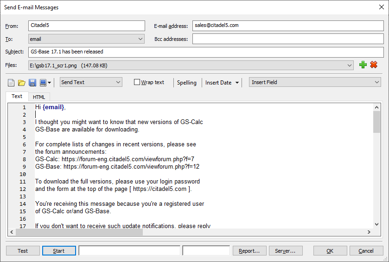Click the Subject input field
This screenshot has width=389, height=262.
(206, 52)
